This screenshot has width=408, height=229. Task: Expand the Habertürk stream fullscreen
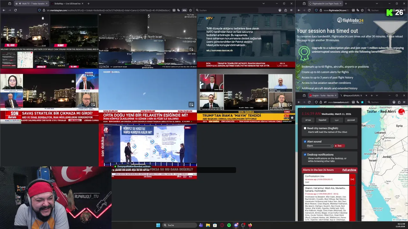coord(93,104)
